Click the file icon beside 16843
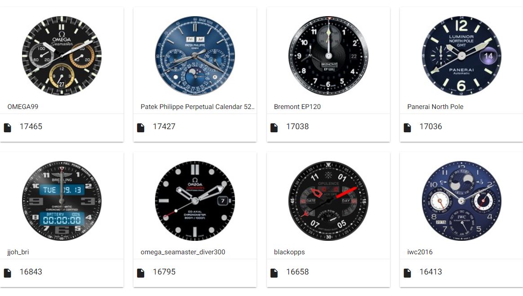 [x=7, y=273]
